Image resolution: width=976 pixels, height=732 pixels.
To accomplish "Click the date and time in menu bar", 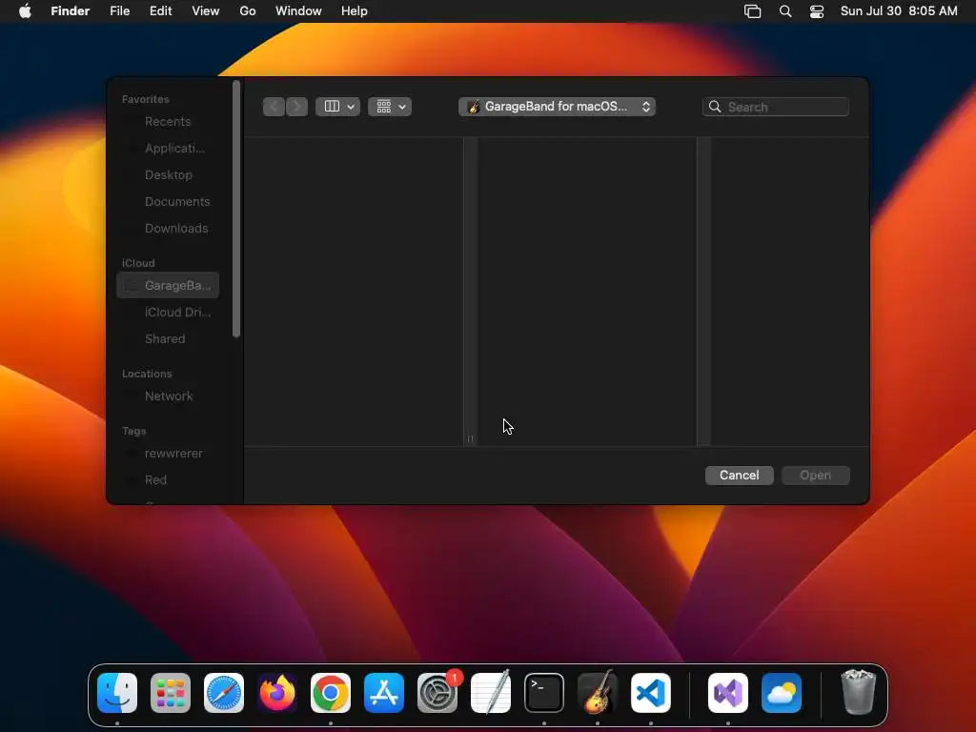I will click(899, 11).
